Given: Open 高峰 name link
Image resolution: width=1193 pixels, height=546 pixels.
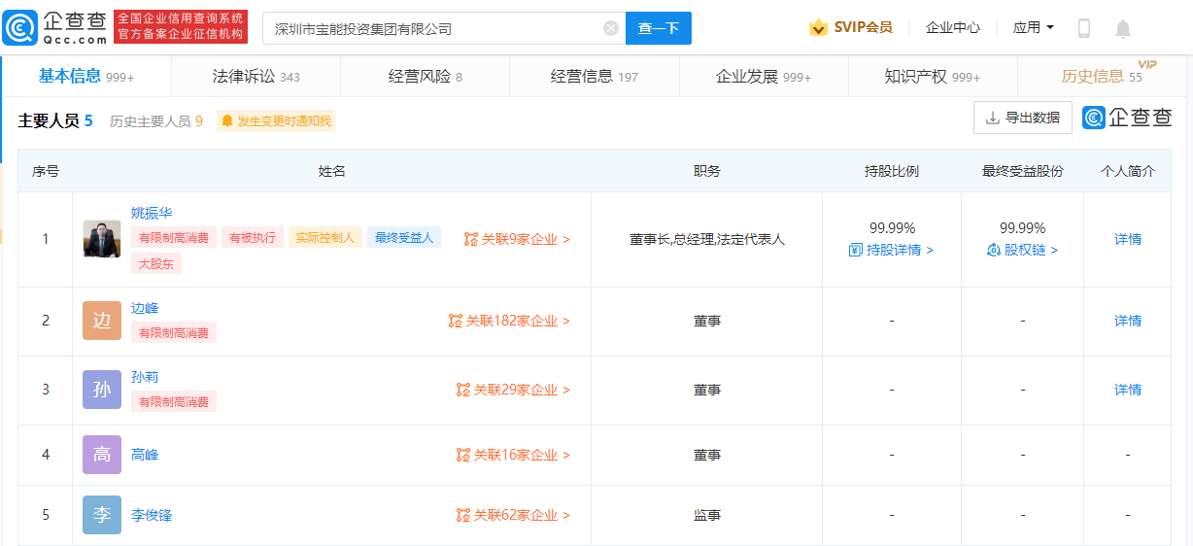Looking at the screenshot, I should (145, 455).
